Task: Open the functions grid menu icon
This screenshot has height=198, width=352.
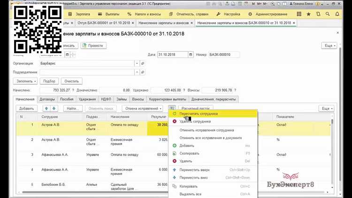Action: click(x=299, y=14)
